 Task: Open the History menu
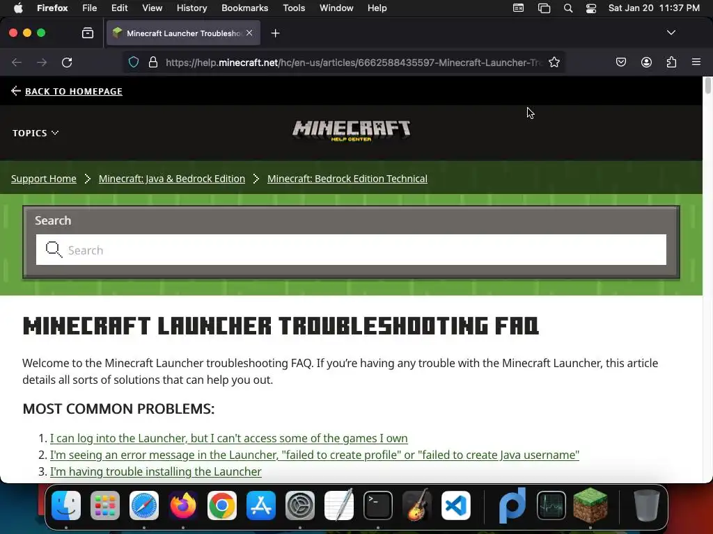(191, 8)
